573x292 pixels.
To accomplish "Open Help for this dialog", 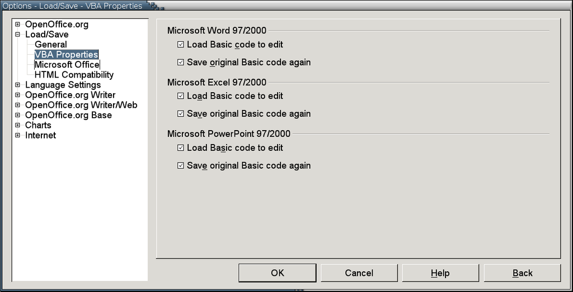I will pyautogui.click(x=440, y=273).
